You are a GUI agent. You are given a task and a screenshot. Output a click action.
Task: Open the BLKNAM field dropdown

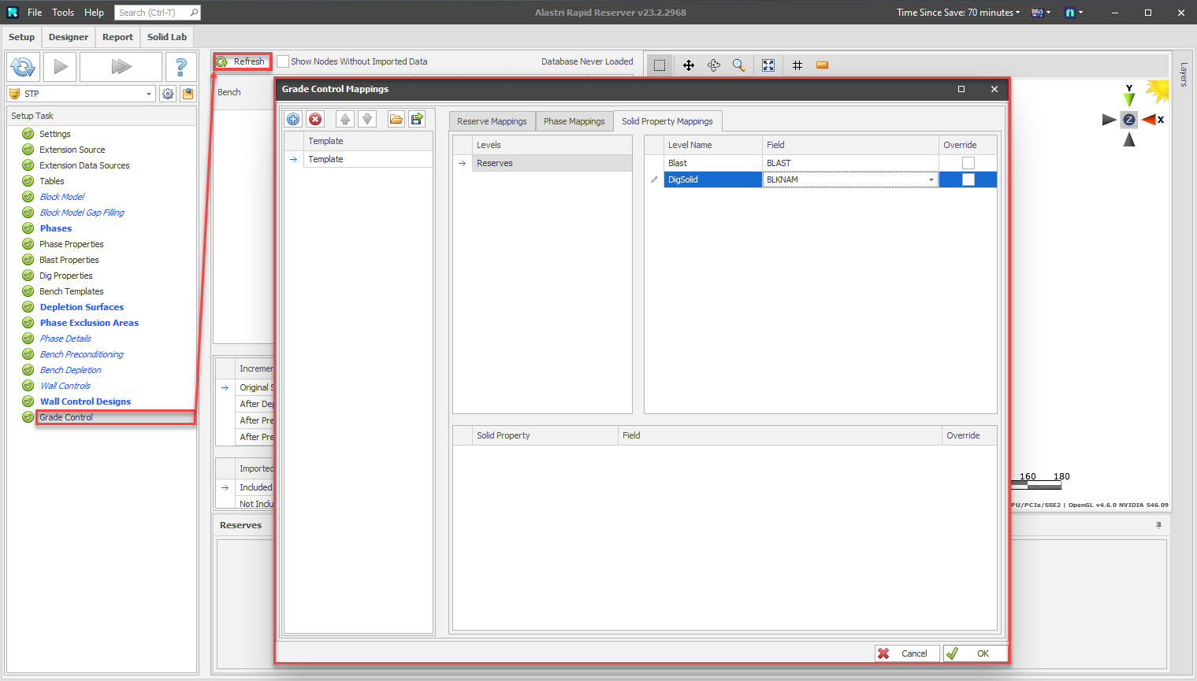pos(931,180)
